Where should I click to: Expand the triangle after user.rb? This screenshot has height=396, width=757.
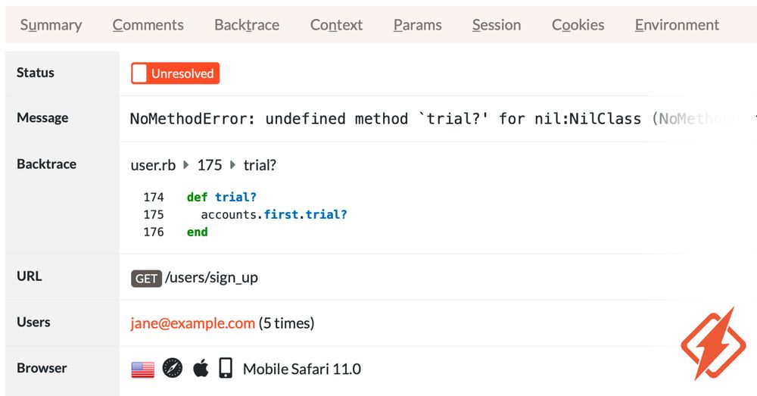pos(186,164)
